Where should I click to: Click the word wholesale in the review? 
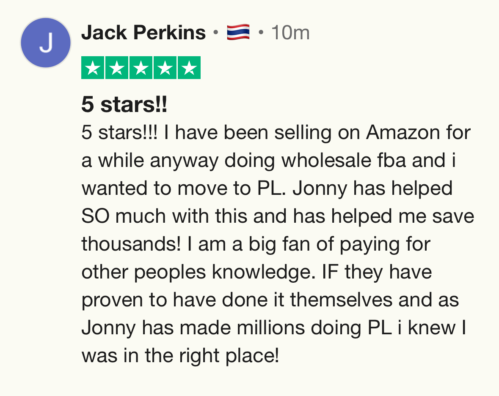click(x=326, y=160)
